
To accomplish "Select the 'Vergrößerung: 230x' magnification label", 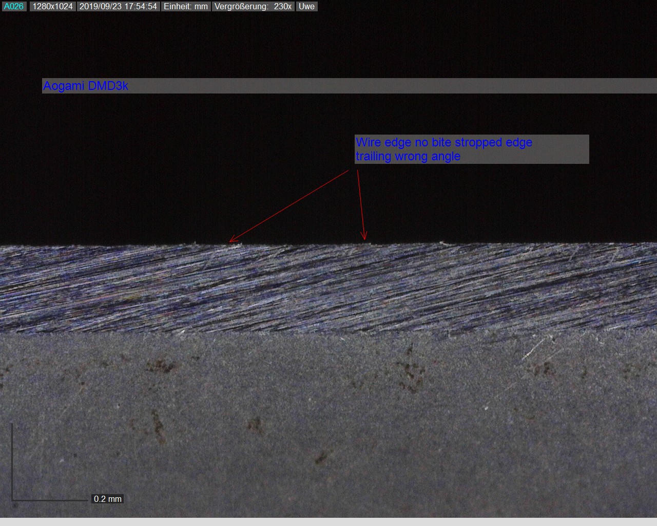I will pos(253,7).
